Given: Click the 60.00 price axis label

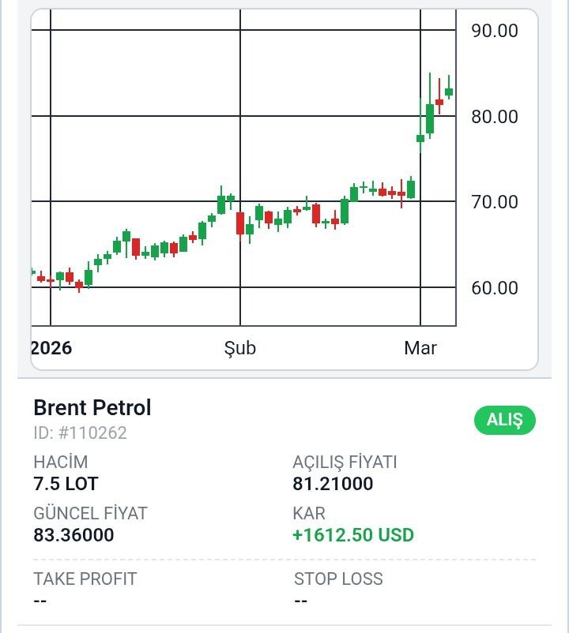Looking at the screenshot, I should click(494, 288).
